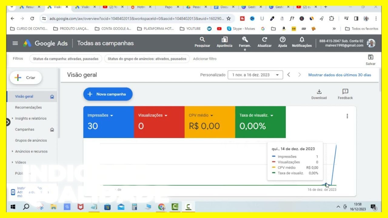
Task: Open the Ferramentas wrench icon
Action: click(x=245, y=40)
